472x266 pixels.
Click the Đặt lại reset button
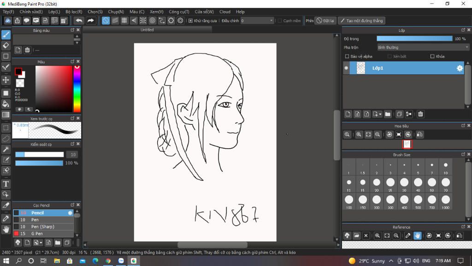(325, 21)
